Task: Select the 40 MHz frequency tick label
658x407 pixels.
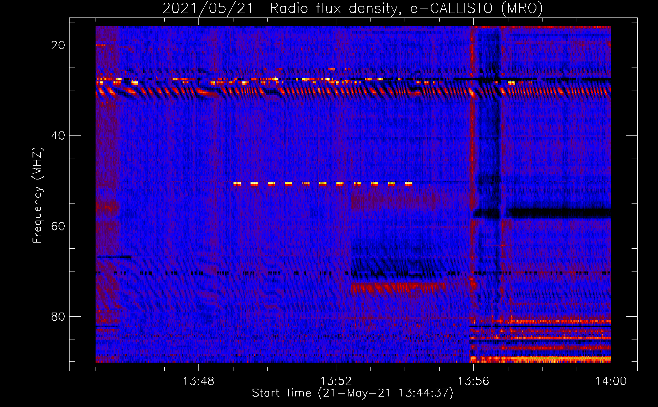Action: (59, 136)
